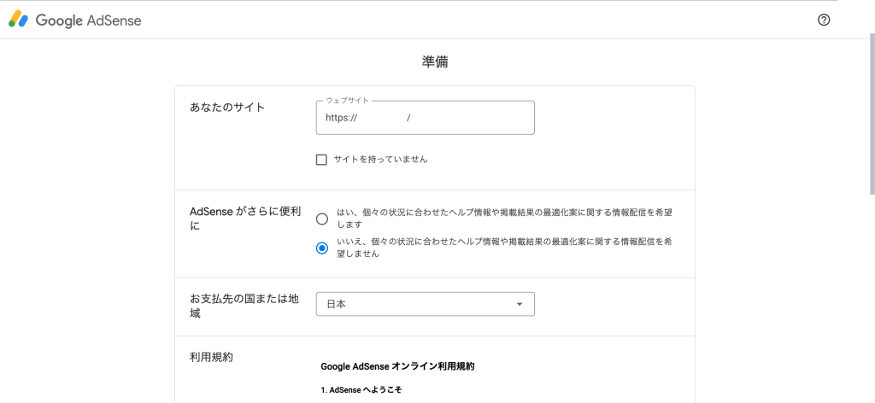Click the dropdown arrow beside 日本
This screenshot has width=875, height=403.
(x=520, y=304)
